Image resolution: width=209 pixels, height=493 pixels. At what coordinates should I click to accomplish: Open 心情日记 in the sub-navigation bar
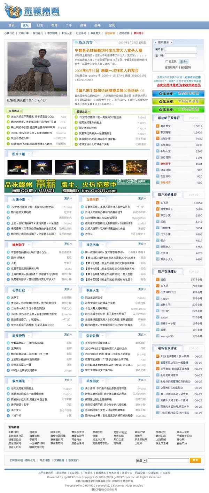click(x=9, y=33)
